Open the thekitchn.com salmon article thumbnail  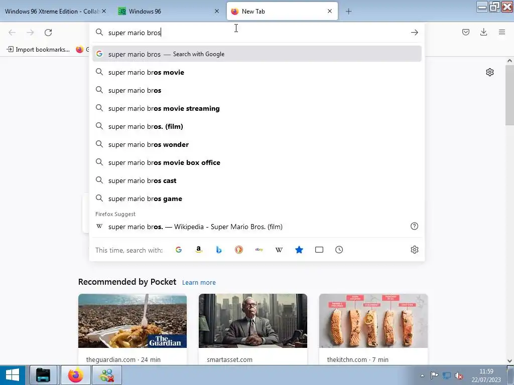click(x=373, y=321)
